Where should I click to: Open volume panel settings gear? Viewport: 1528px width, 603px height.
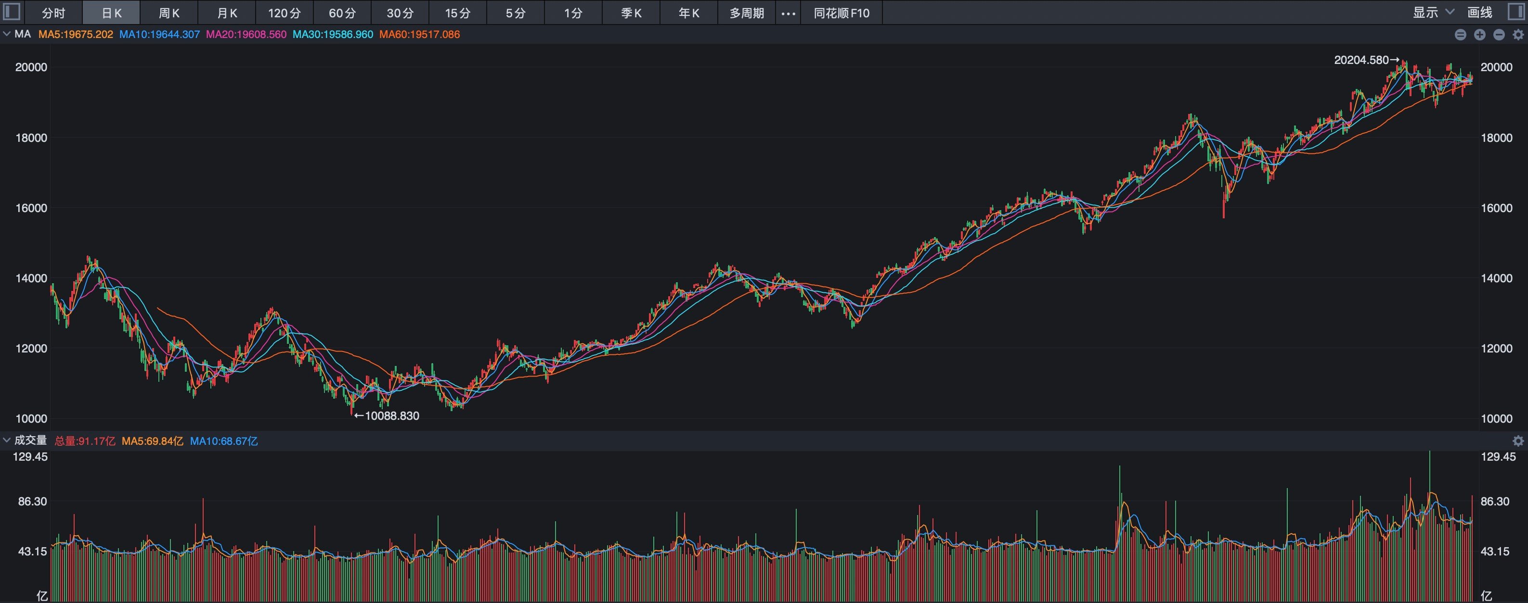click(x=1518, y=440)
